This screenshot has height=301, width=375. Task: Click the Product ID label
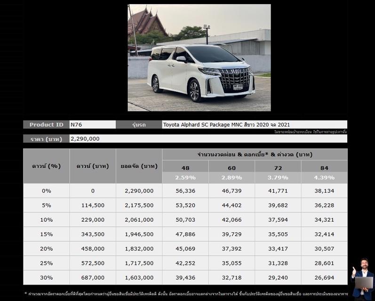pyautogui.click(x=47, y=125)
